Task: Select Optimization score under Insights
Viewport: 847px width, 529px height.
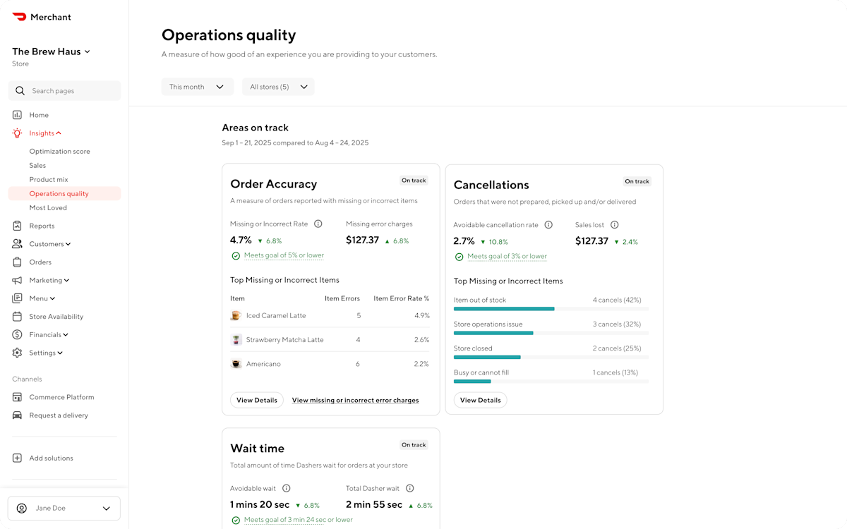Action: coord(59,151)
